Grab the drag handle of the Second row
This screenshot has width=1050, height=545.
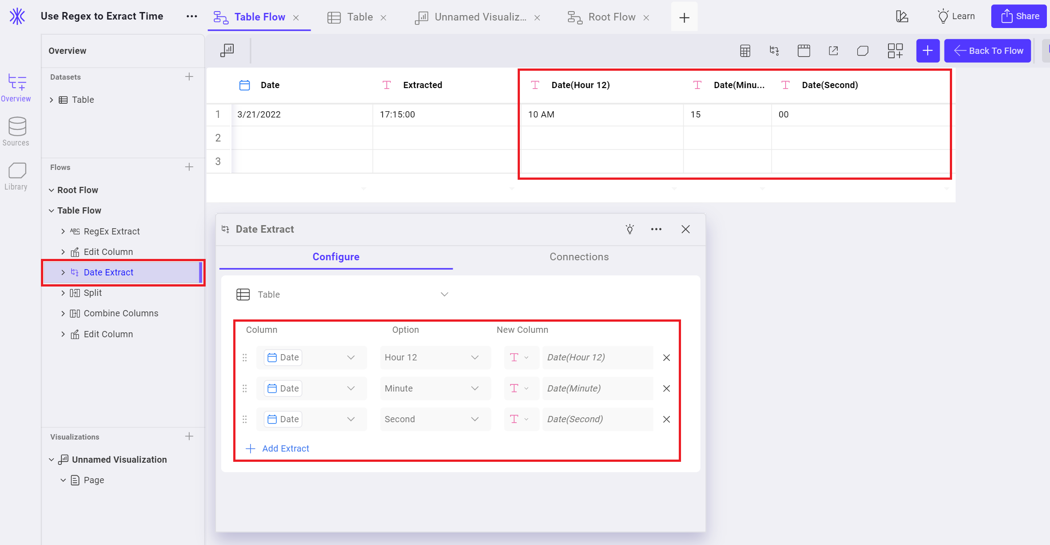(244, 419)
